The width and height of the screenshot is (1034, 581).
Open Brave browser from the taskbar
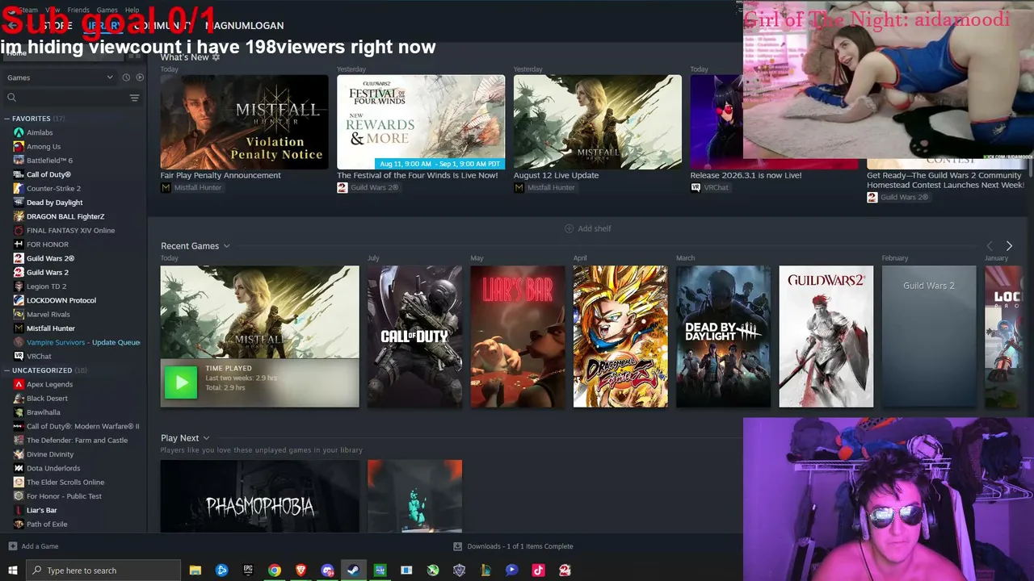tap(301, 571)
